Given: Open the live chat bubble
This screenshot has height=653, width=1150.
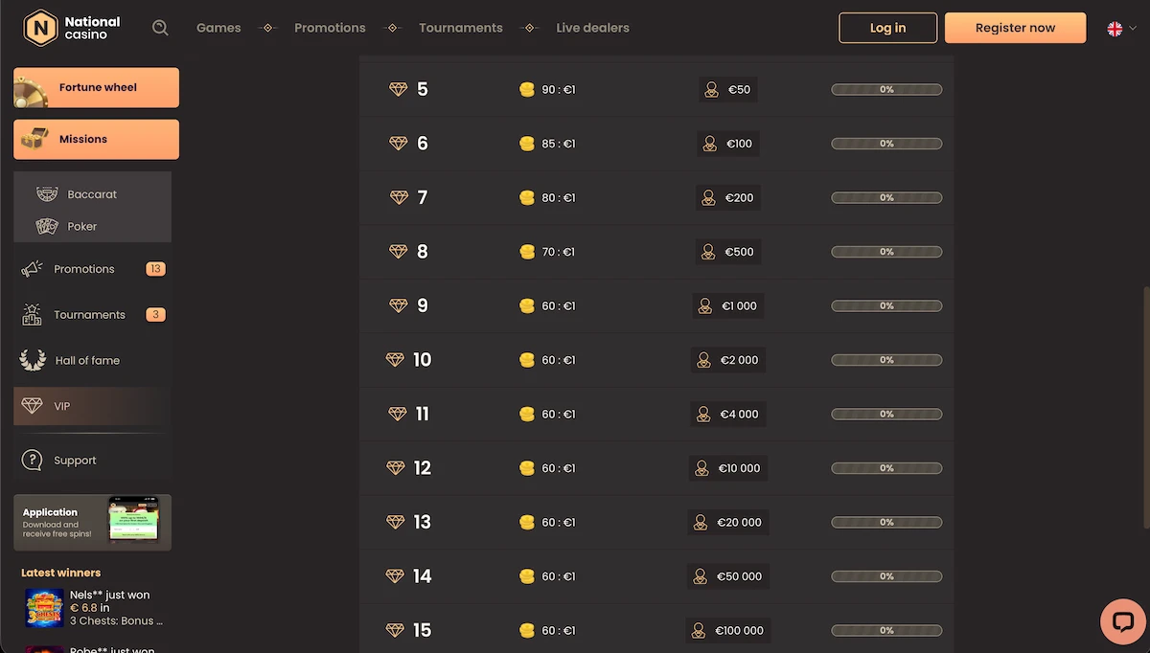Looking at the screenshot, I should (x=1122, y=622).
